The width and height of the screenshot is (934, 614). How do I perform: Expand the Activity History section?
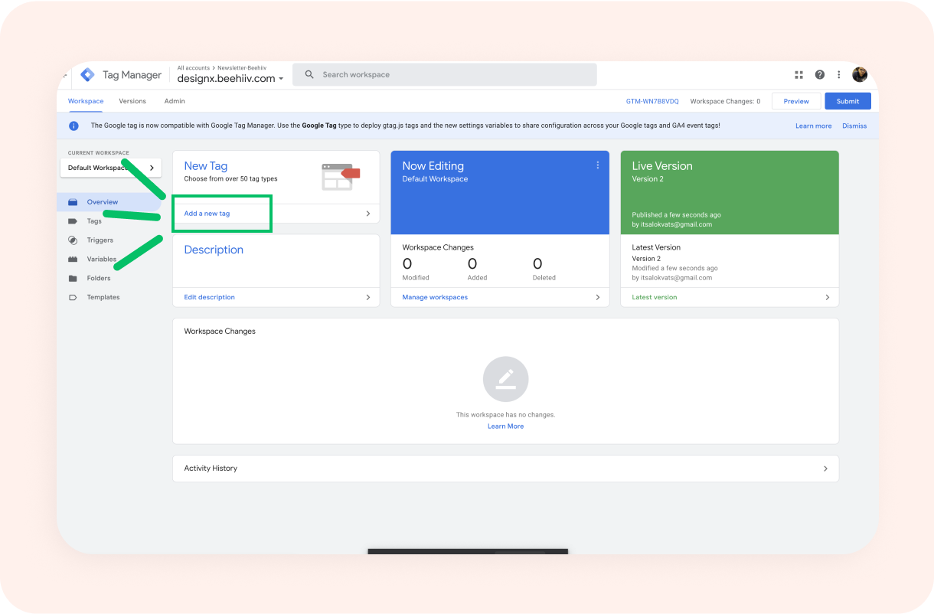coord(506,469)
